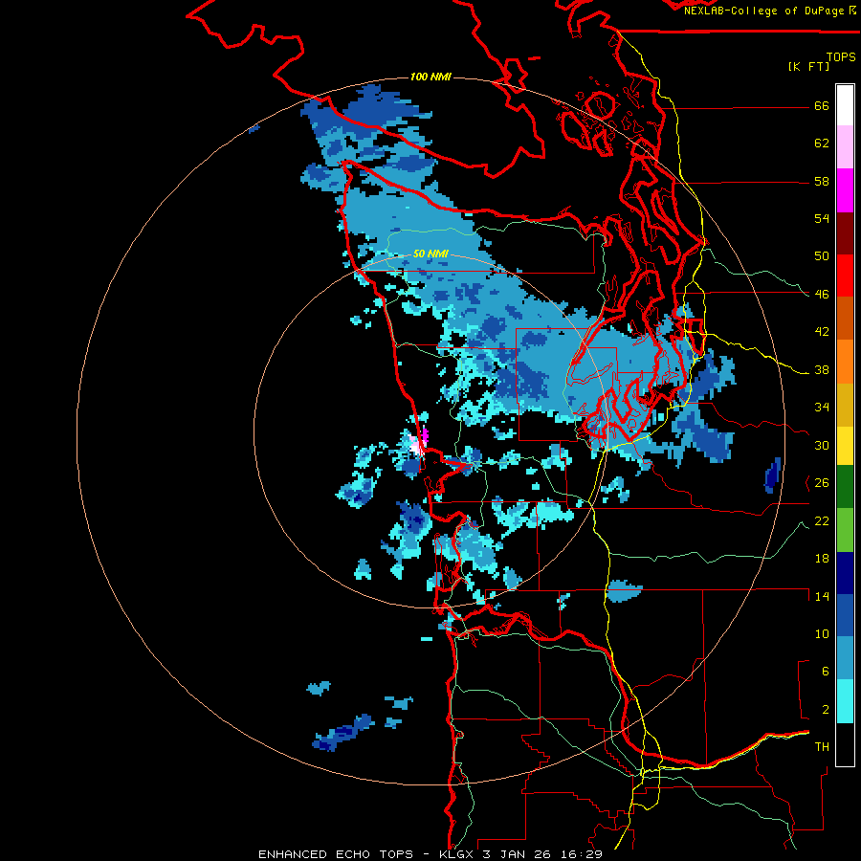Click the 'ENHANCED ECHO TOPS' title text
Viewport: 861px width, 861px height.
click(x=336, y=854)
